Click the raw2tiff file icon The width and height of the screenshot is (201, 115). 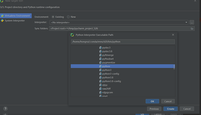pyautogui.click(x=100, y=89)
